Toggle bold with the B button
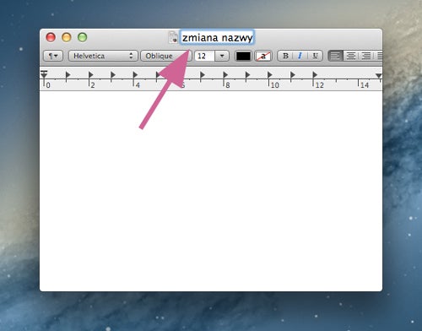Viewport: 422px width, 331px height. (285, 56)
